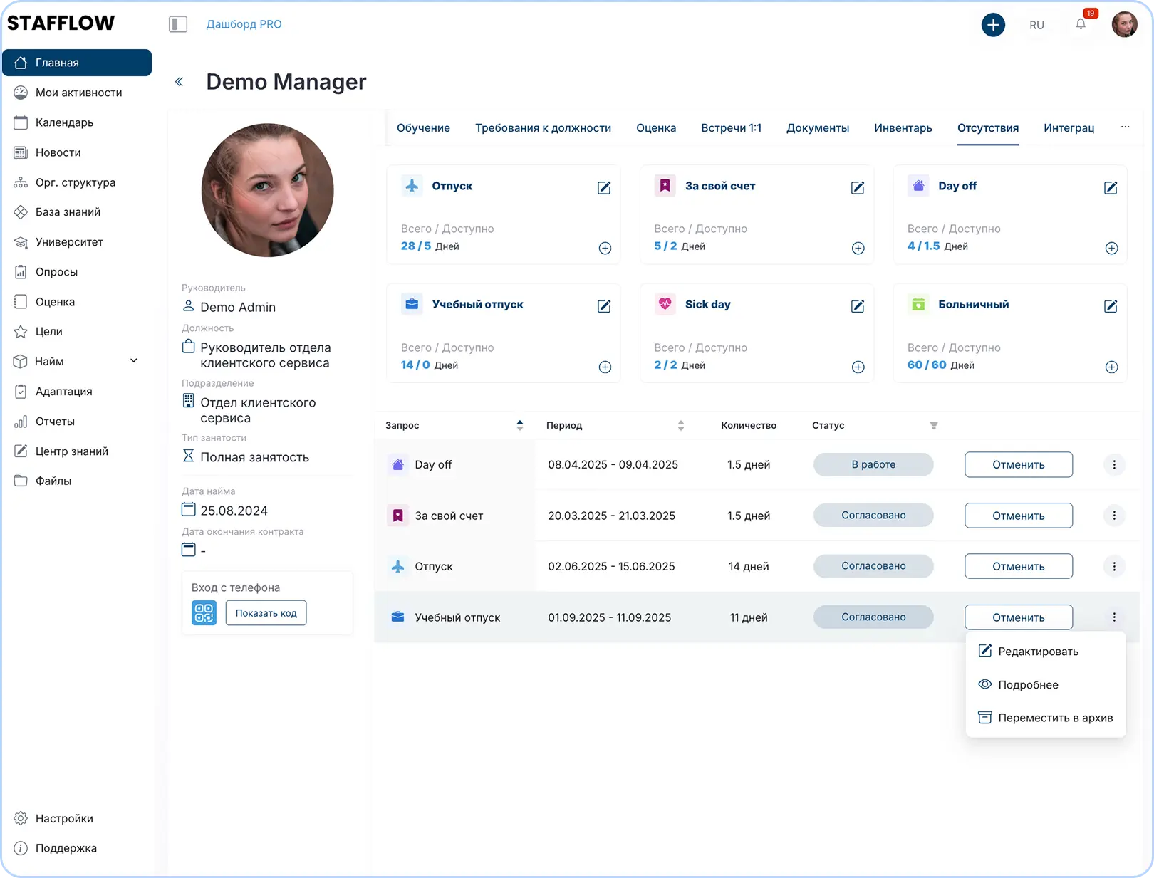
Task: Open the notifications bell
Action: click(1081, 25)
